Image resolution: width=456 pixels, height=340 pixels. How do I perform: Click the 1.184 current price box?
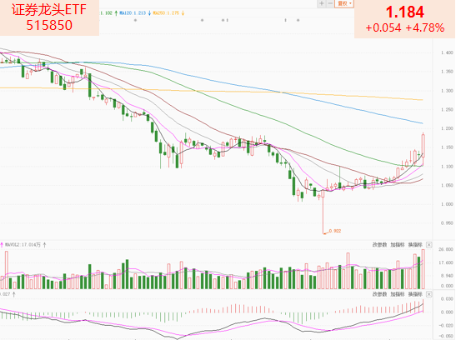405,19
